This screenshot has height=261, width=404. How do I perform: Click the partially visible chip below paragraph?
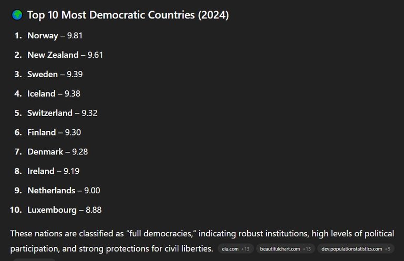point(34,260)
